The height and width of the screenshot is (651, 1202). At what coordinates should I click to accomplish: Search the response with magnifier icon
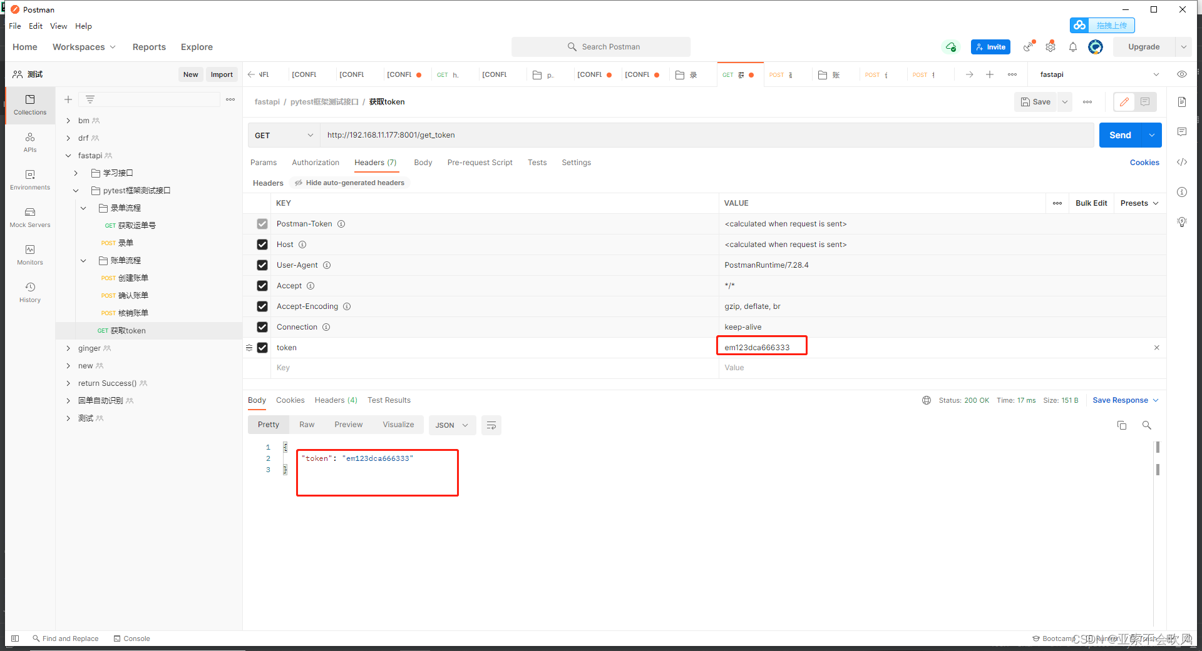[x=1147, y=425]
